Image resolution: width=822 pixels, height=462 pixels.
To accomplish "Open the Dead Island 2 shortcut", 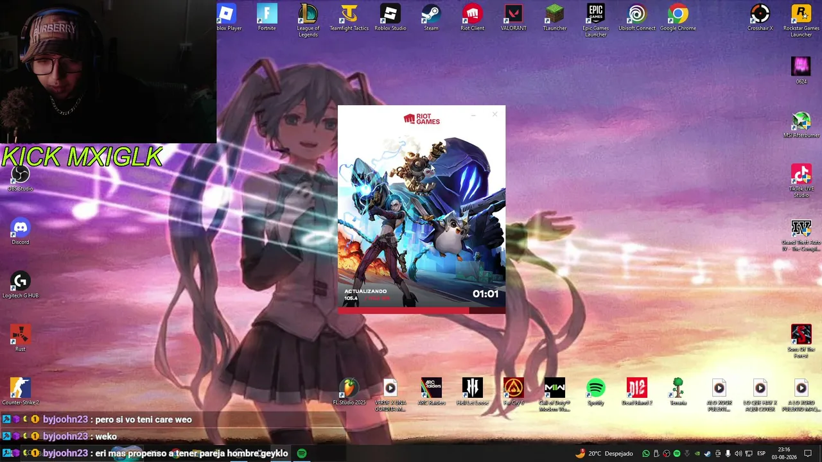I will [x=636, y=391].
